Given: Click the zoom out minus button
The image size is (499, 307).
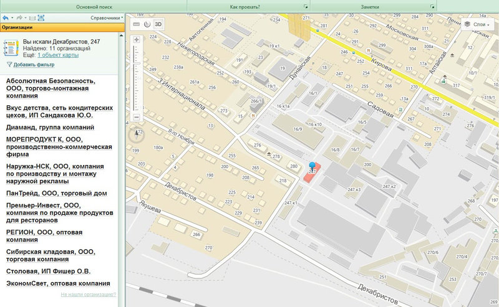Looking at the screenshot, I should pyautogui.click(x=137, y=117).
